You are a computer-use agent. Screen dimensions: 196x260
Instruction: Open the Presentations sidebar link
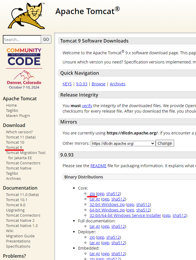pos(18,241)
